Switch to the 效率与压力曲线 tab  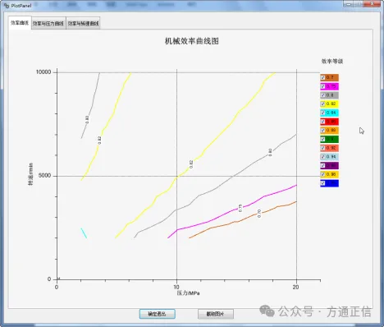point(48,24)
